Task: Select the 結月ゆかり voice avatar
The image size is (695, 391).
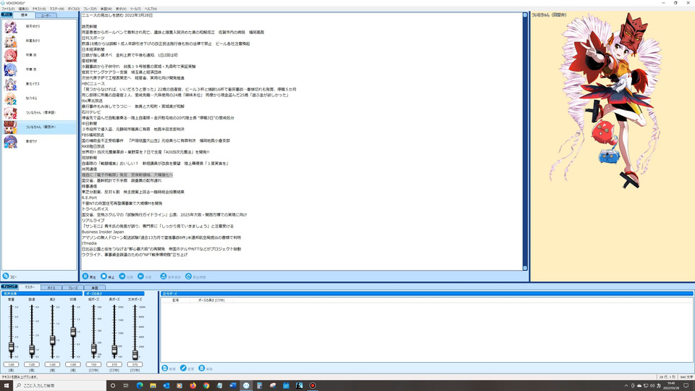Action: pos(10,27)
